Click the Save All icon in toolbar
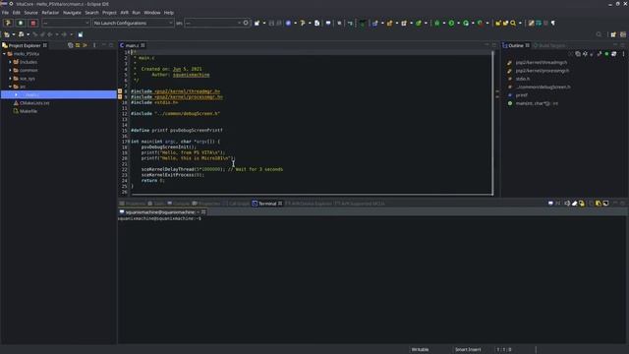 pyautogui.click(x=279, y=23)
